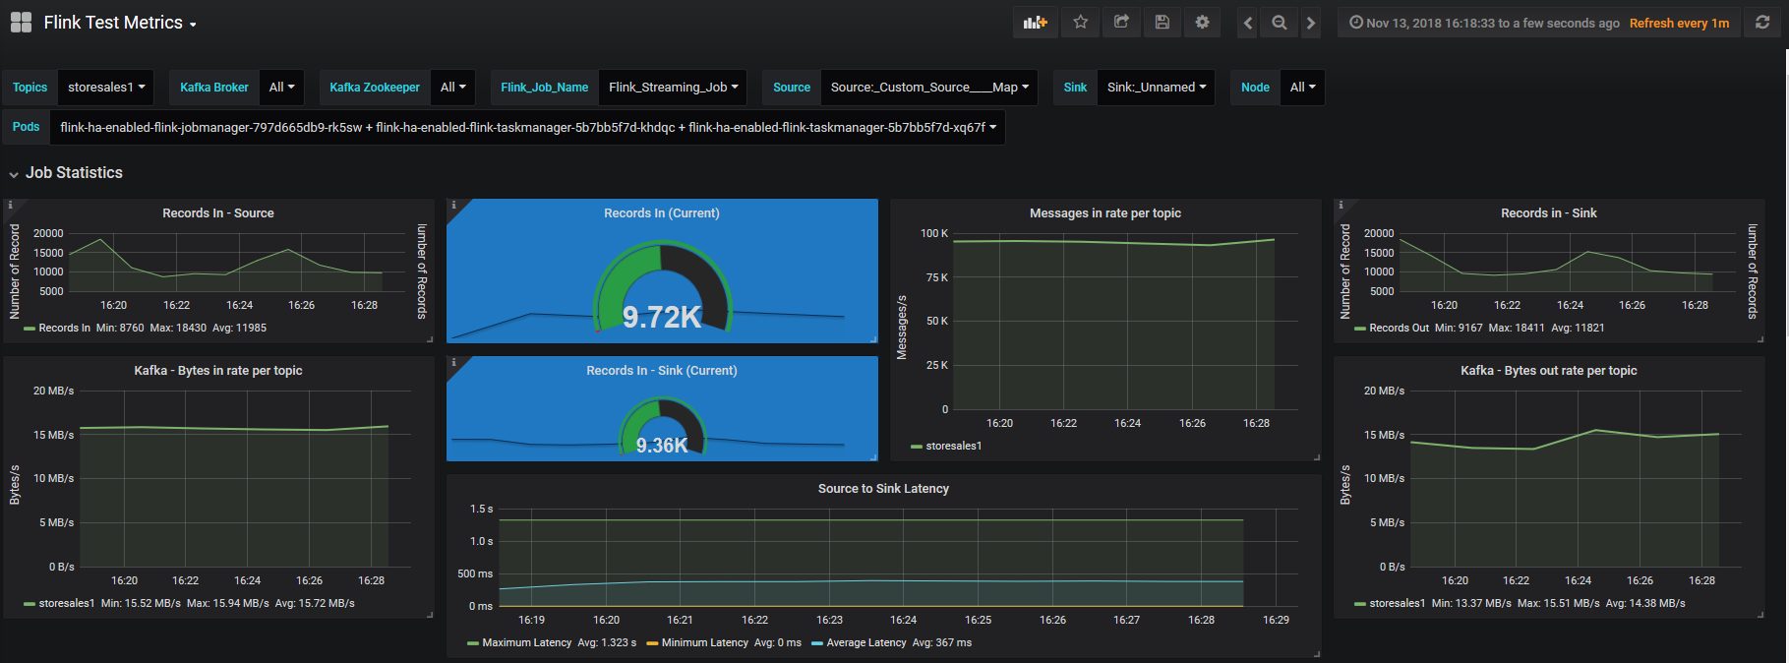Click Average Latency blue color swatch
Screen dimensions: 1789x663
(817, 643)
